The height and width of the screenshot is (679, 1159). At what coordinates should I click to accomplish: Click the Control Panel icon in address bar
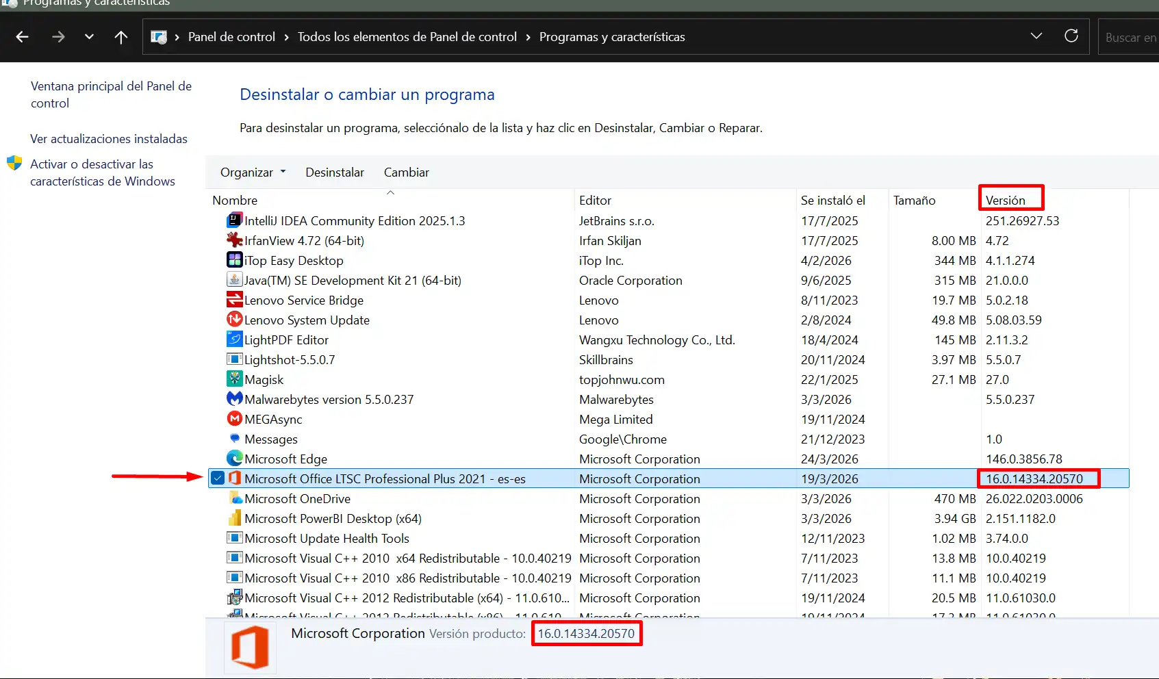click(x=159, y=37)
